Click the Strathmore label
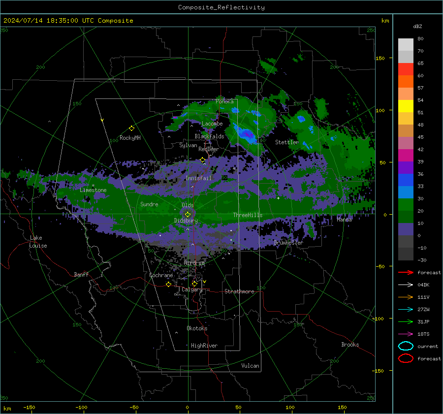This screenshot has height=414, width=443. [239, 291]
